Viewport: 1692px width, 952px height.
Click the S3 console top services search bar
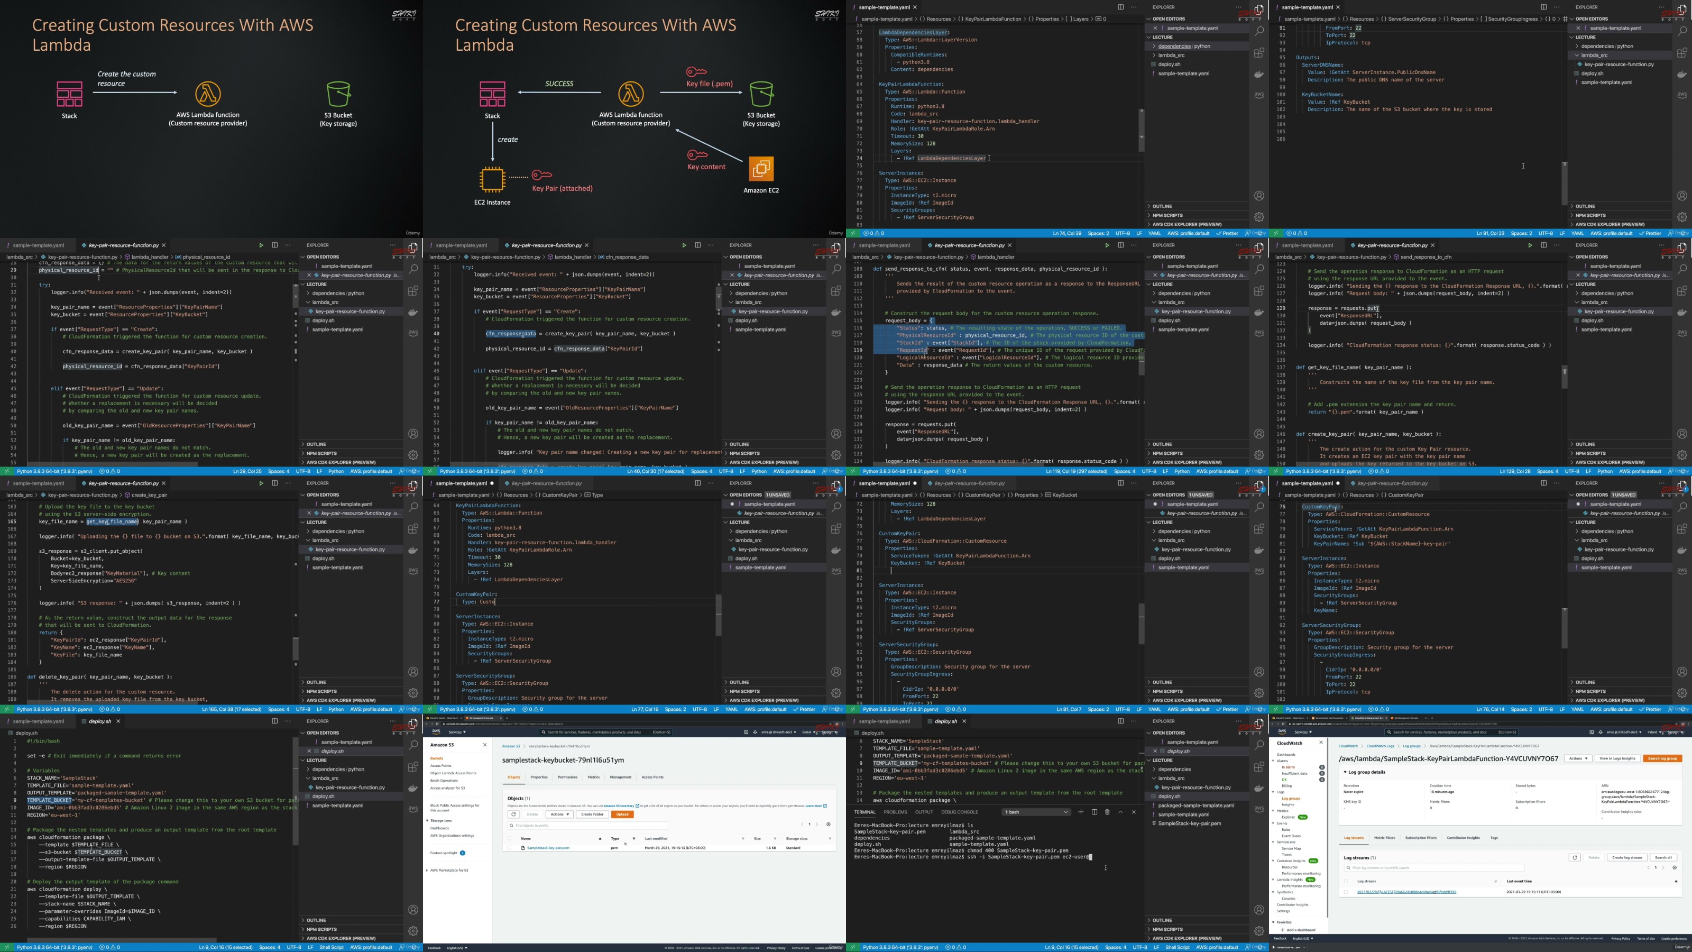(x=606, y=732)
